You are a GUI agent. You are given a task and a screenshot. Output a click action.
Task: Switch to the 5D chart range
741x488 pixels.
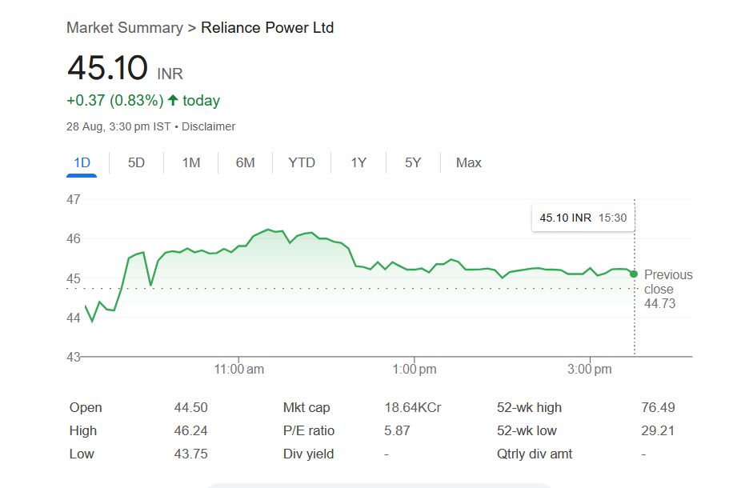[137, 163]
